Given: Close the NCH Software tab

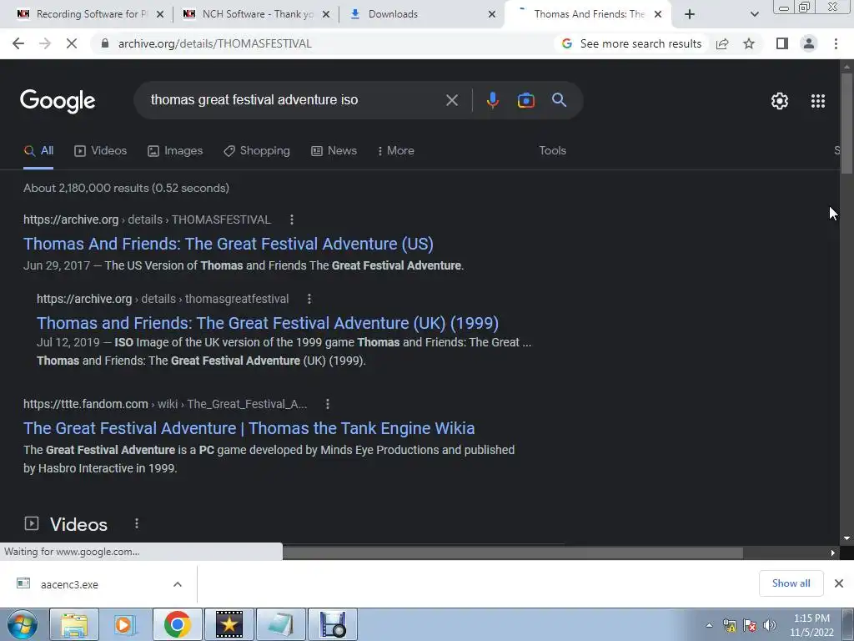Looking at the screenshot, I should 326,14.
